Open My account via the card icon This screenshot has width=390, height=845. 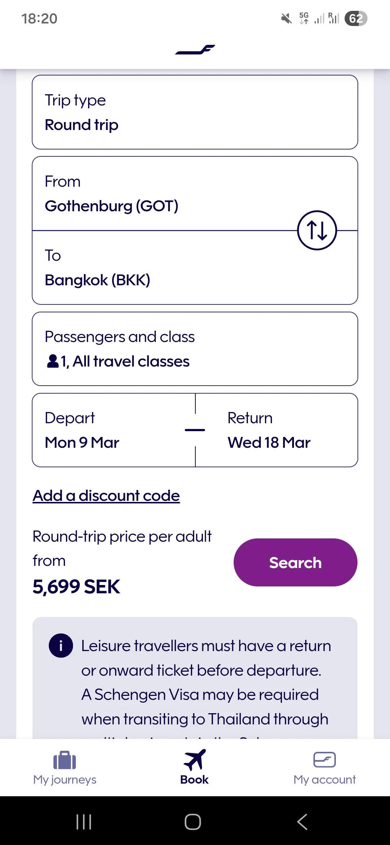pos(324,760)
